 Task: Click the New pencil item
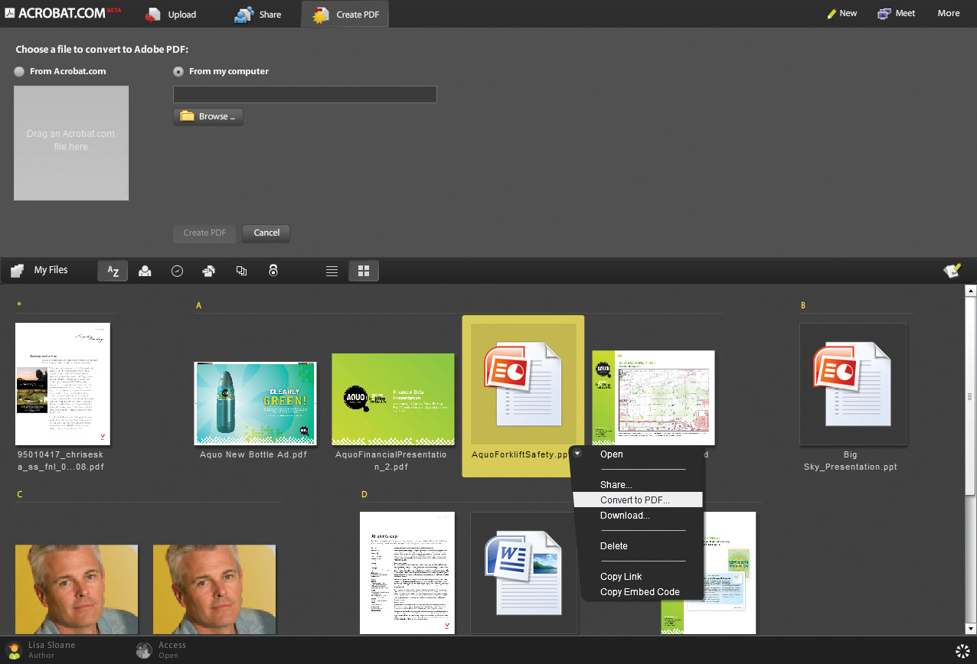tap(841, 13)
